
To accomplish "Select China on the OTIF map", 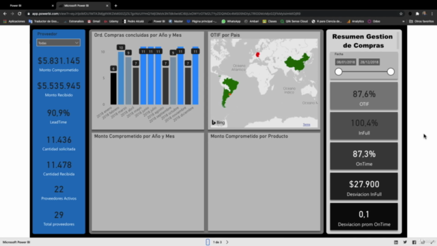I will click(297, 62).
